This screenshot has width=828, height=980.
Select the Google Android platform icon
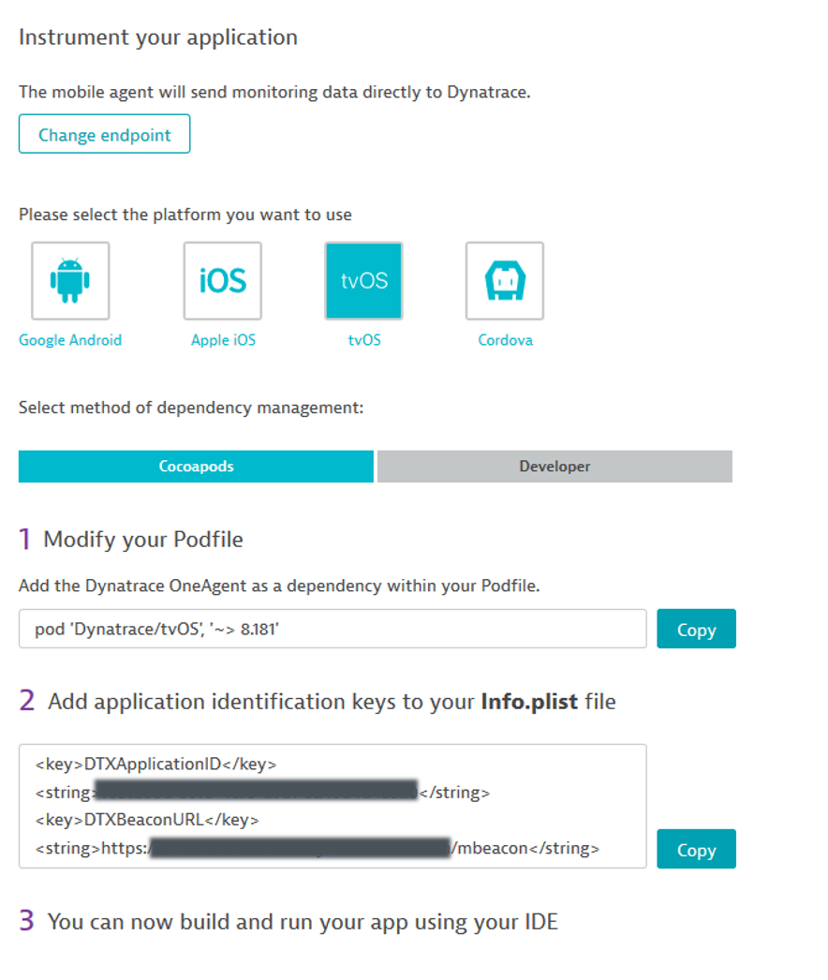[x=70, y=281]
